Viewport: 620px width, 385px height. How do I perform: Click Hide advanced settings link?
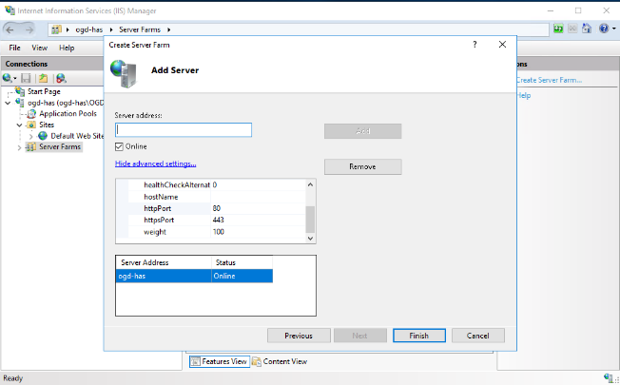coord(155,164)
